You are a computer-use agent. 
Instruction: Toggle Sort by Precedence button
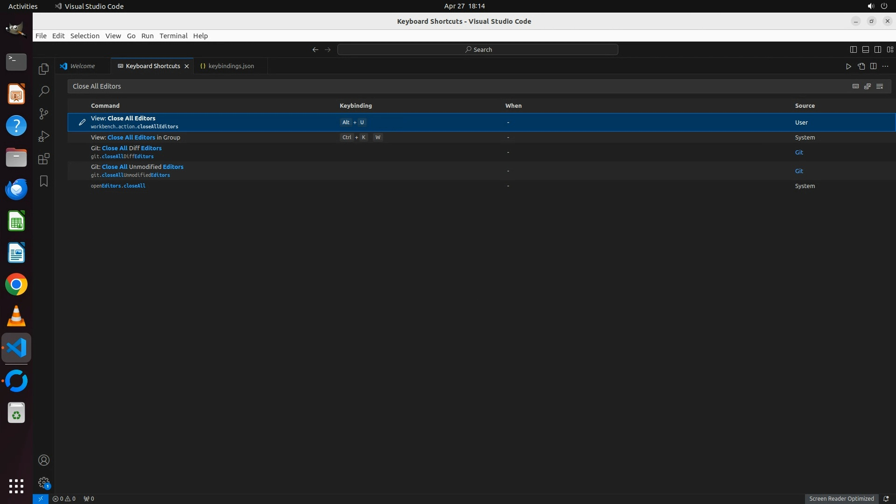point(868,86)
